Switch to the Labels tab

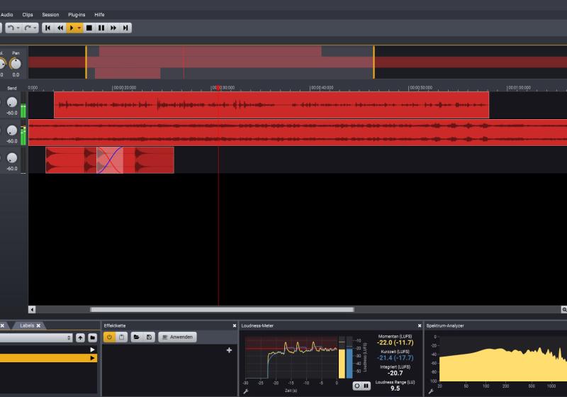coord(27,325)
